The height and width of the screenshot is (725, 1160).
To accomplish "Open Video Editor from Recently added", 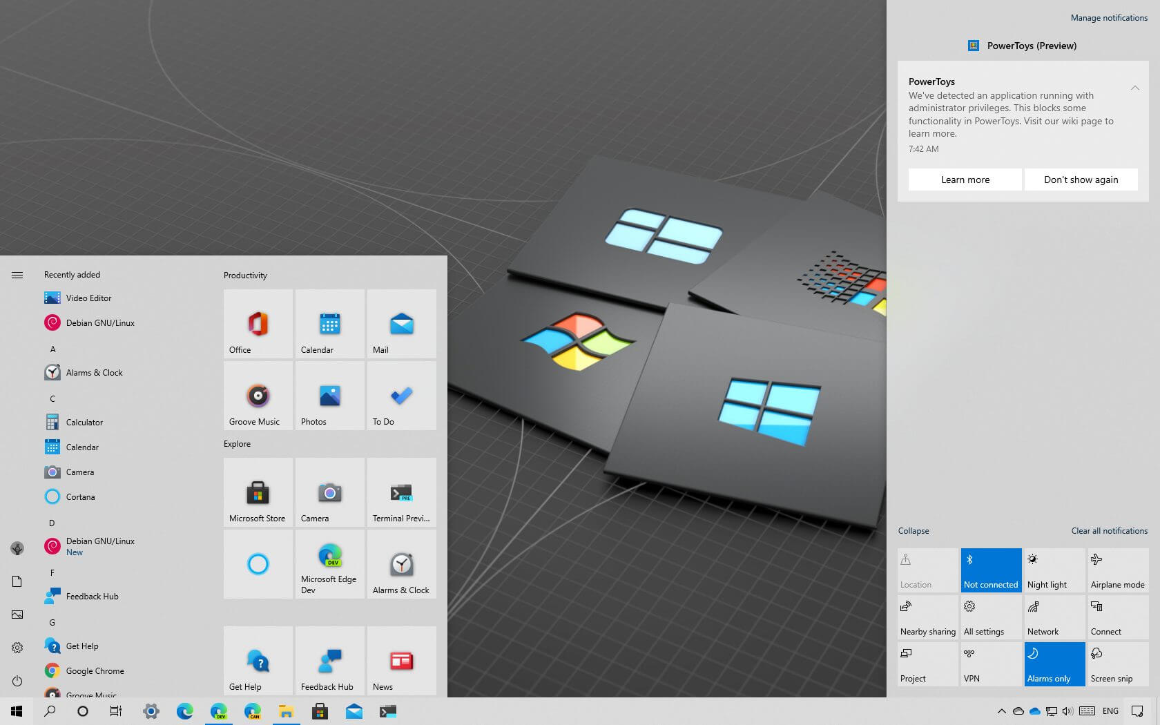I will (88, 298).
